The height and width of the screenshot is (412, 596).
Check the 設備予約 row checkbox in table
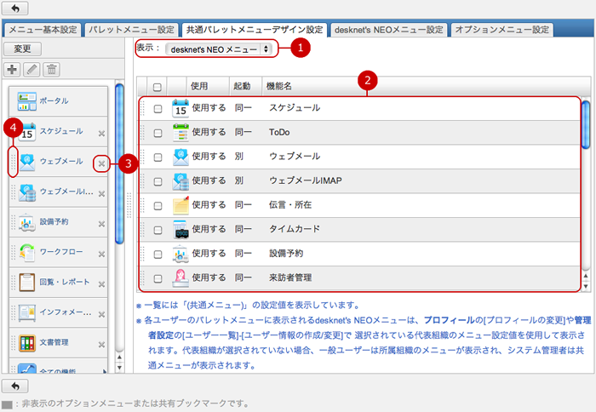(x=158, y=255)
